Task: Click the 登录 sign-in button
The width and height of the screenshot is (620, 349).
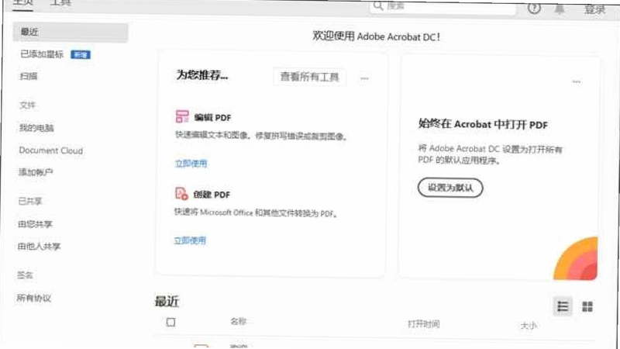Action: [x=595, y=9]
